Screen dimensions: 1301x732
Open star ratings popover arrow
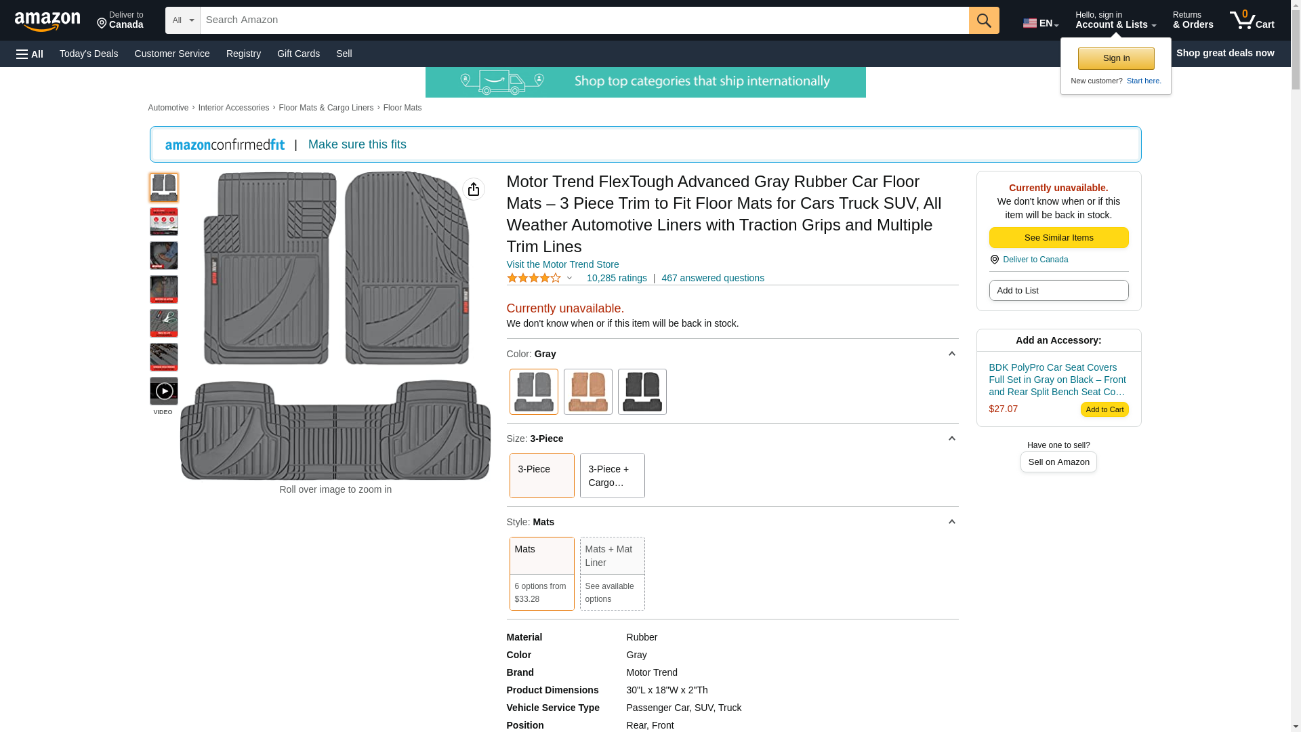569,278
